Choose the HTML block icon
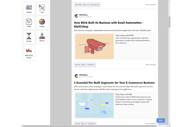Image resolution: width=191 pixels, height=127 pixels. (29, 23)
